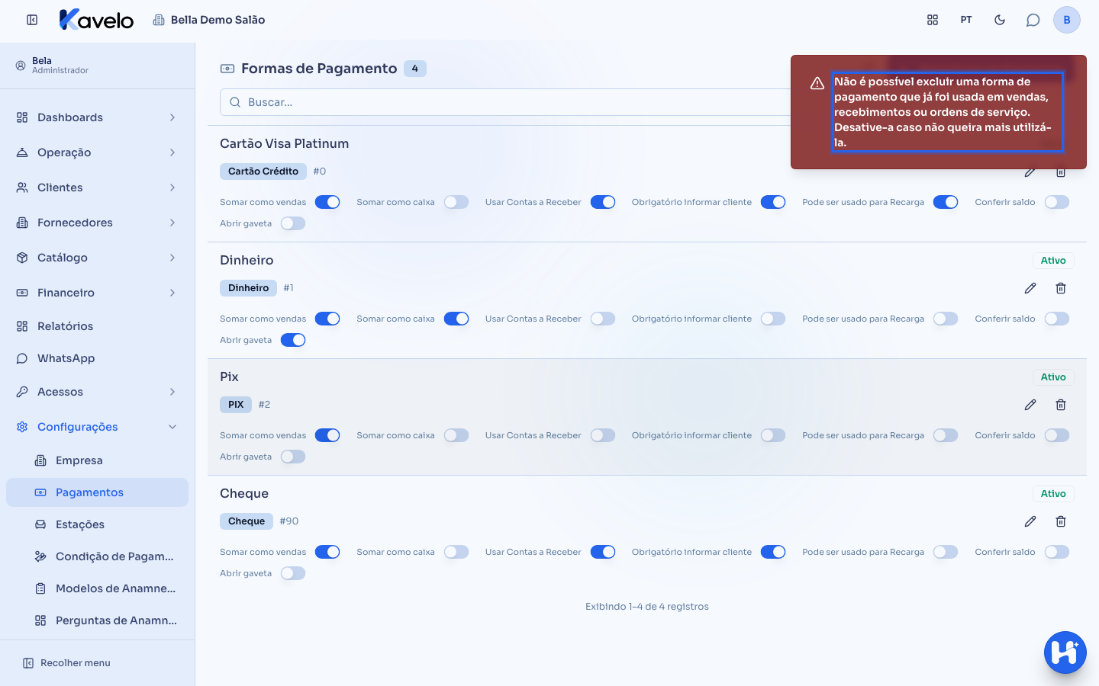1099x686 pixels.
Task: Delete the Pix payment method with trash icon
Action: pyautogui.click(x=1061, y=405)
